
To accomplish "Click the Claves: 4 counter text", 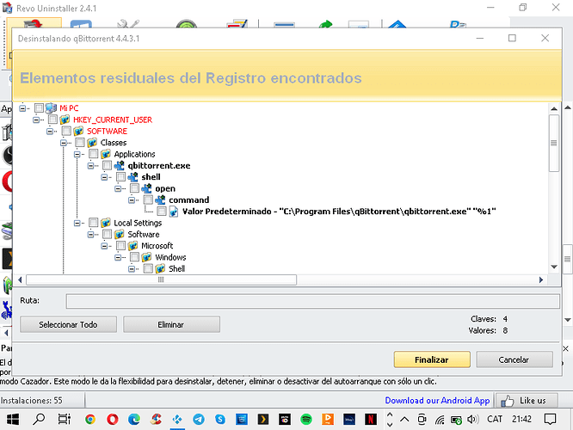I will coord(489,319).
